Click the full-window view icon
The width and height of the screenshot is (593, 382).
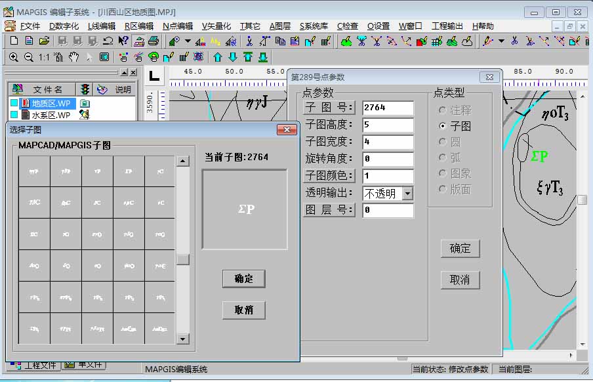click(104, 57)
